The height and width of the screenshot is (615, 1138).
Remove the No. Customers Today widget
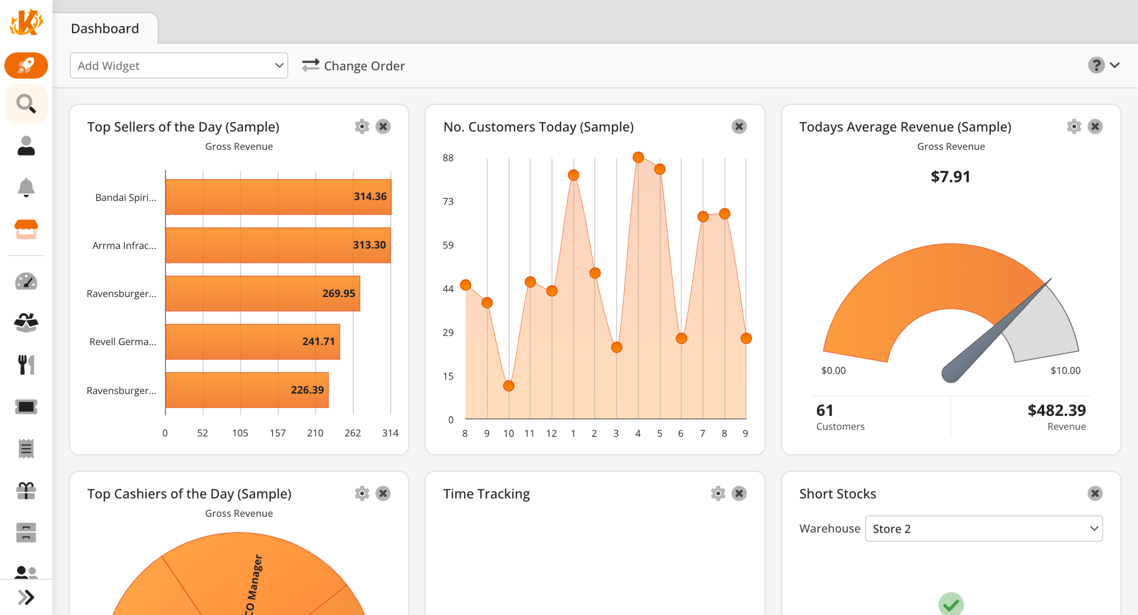739,127
